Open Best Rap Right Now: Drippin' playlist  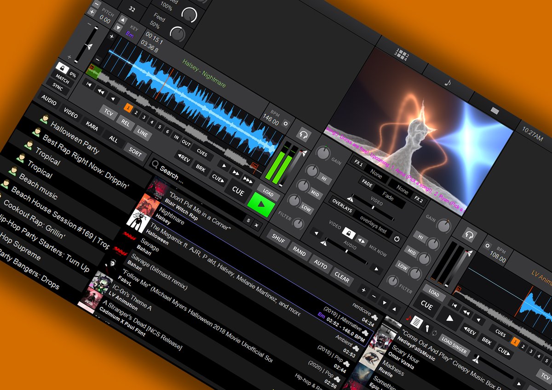point(85,162)
